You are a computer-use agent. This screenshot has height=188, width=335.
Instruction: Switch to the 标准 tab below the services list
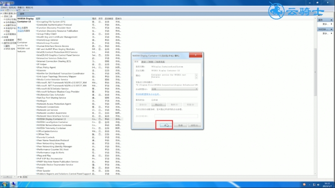click(x=25, y=177)
